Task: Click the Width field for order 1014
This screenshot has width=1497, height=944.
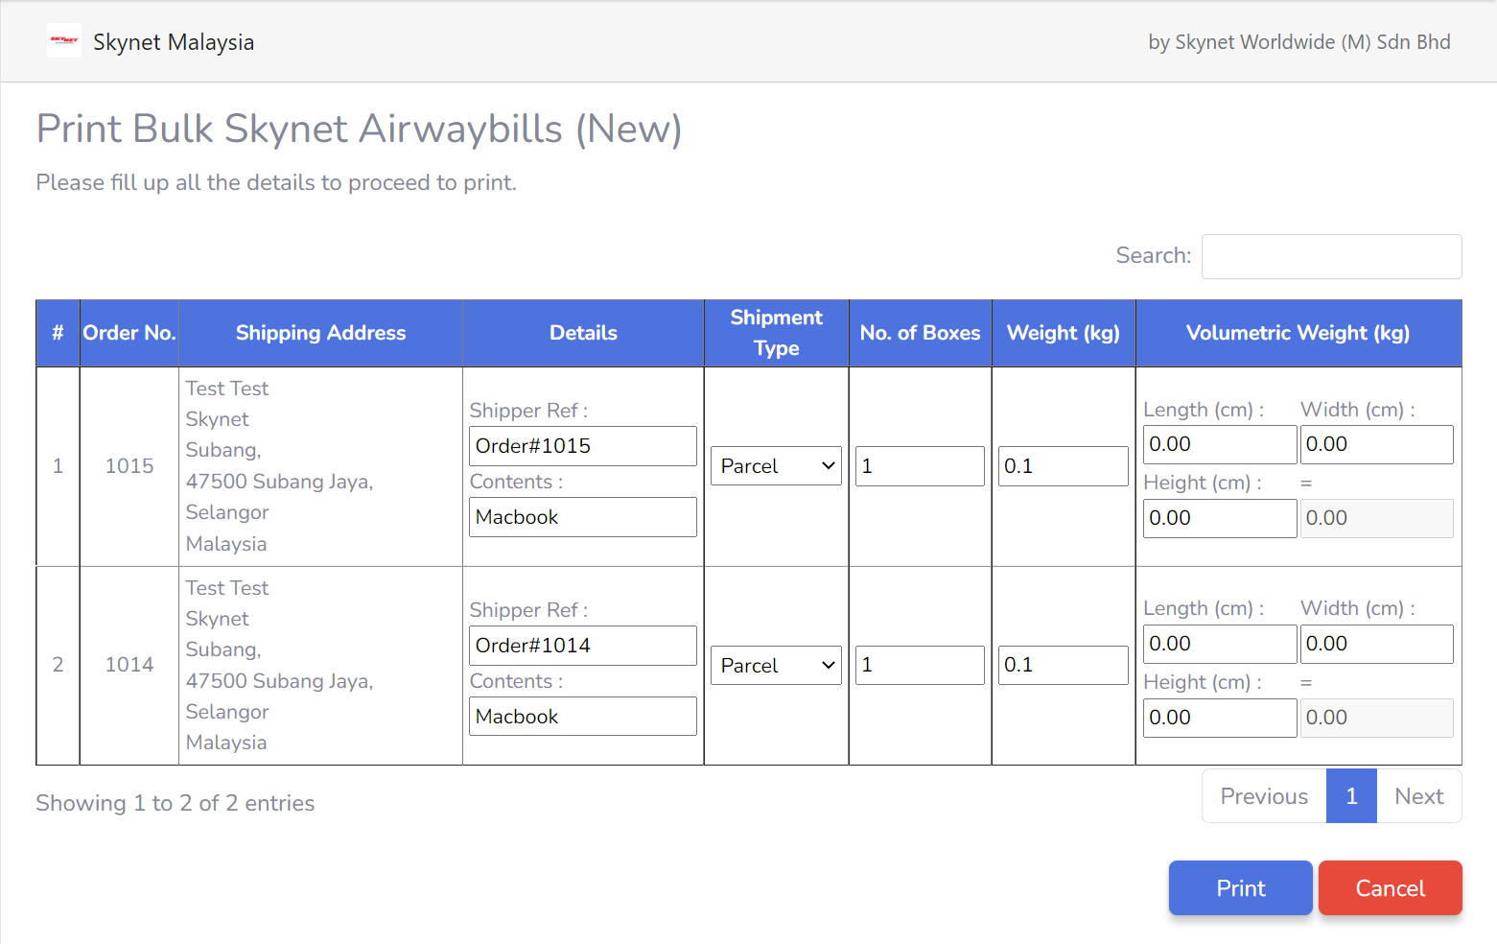Action: click(x=1376, y=644)
